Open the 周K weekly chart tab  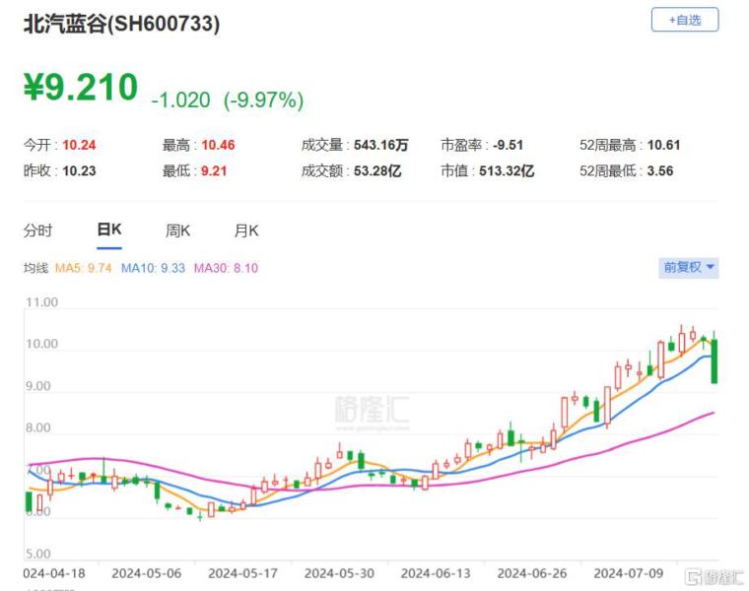point(177,231)
